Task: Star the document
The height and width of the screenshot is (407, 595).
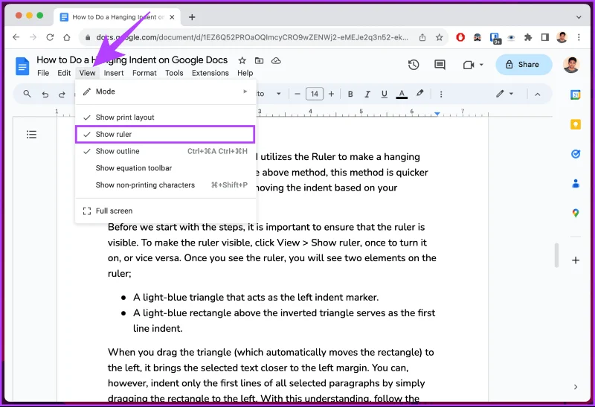Action: [242, 60]
